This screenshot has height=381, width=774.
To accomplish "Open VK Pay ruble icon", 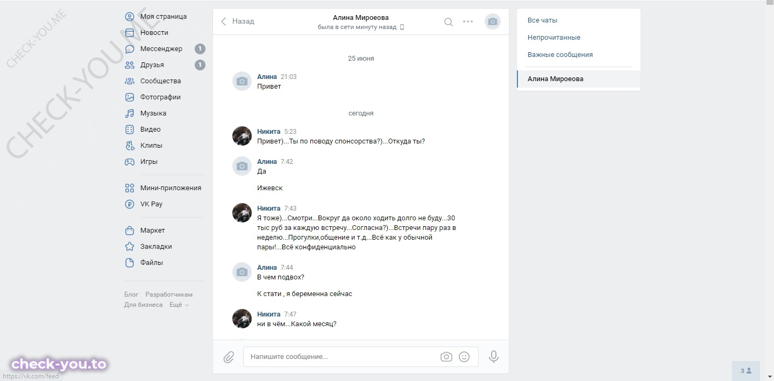I will pos(130,204).
